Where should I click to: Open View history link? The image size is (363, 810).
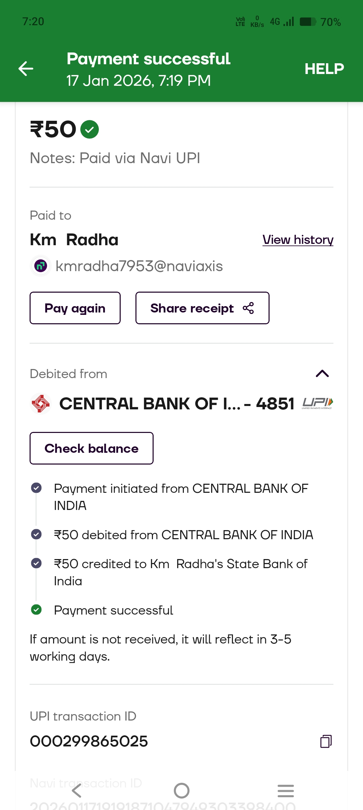pyautogui.click(x=298, y=240)
